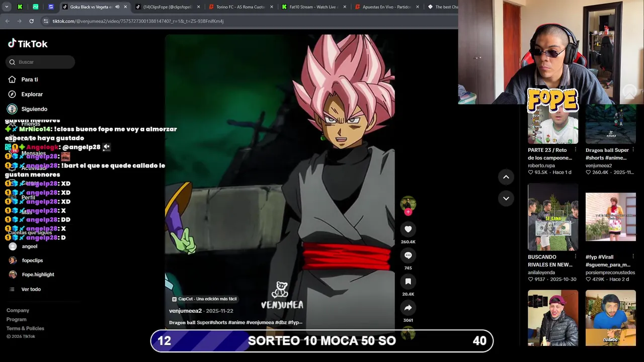Open PARTE 23 Reto de los campeones thumbnail

552,124
